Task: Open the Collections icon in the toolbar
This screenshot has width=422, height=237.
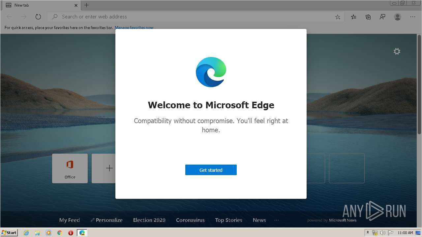Action: (368, 17)
